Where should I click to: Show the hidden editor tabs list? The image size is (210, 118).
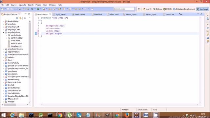pyautogui.click(x=180, y=14)
